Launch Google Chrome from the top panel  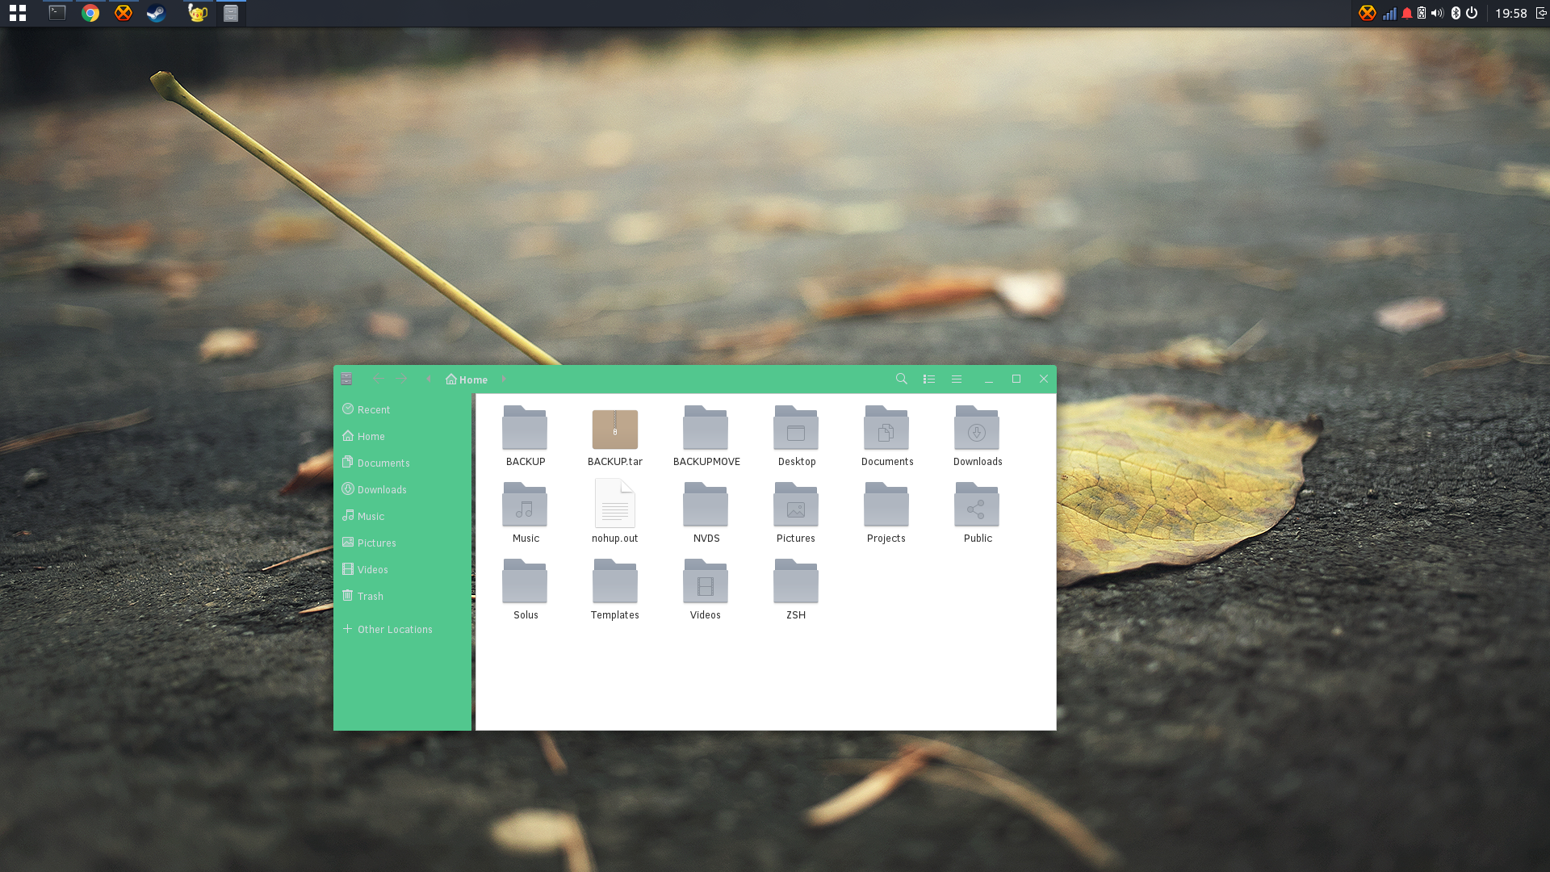click(x=90, y=13)
